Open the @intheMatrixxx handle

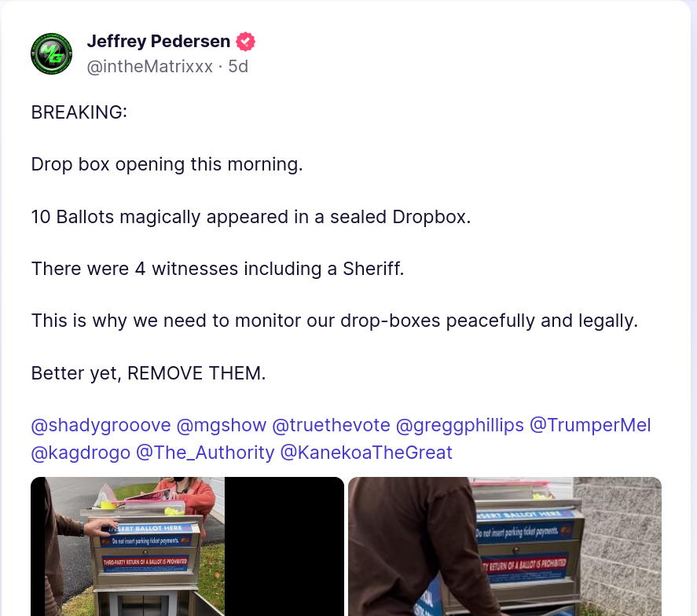150,66
